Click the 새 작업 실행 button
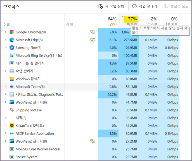Image resolution: width=192 pixels, height=161 pixels. pos(111,6)
